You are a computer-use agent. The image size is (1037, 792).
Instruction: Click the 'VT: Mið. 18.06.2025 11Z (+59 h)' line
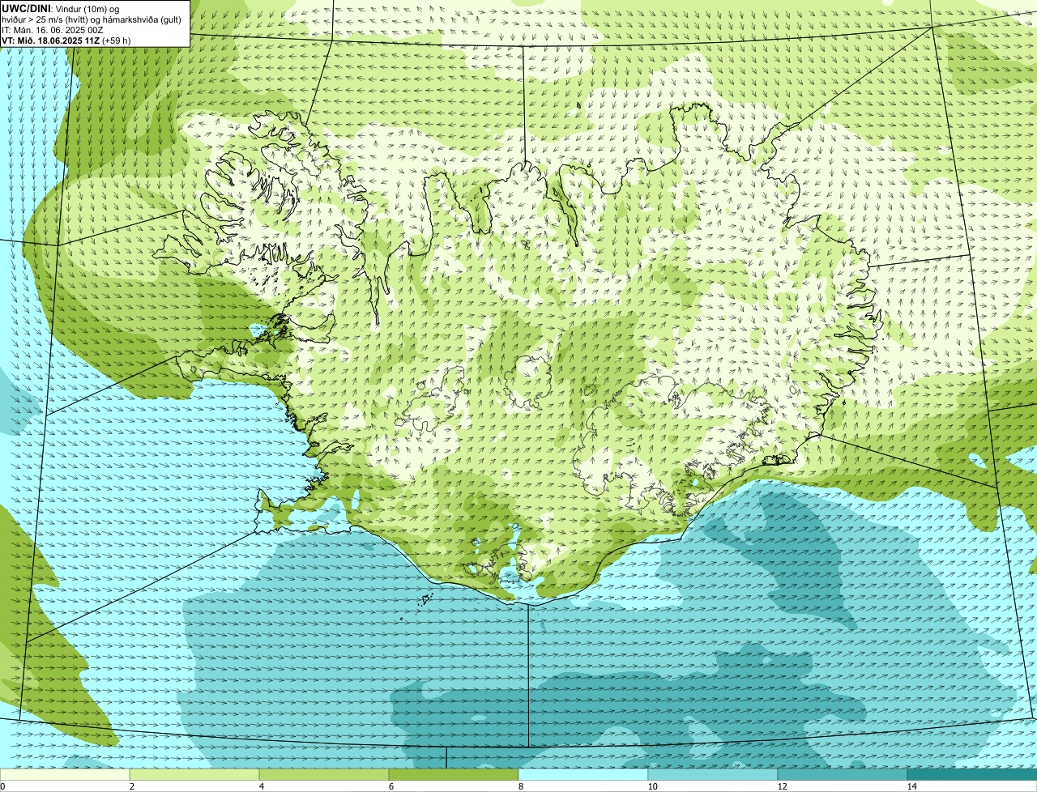tap(66, 40)
